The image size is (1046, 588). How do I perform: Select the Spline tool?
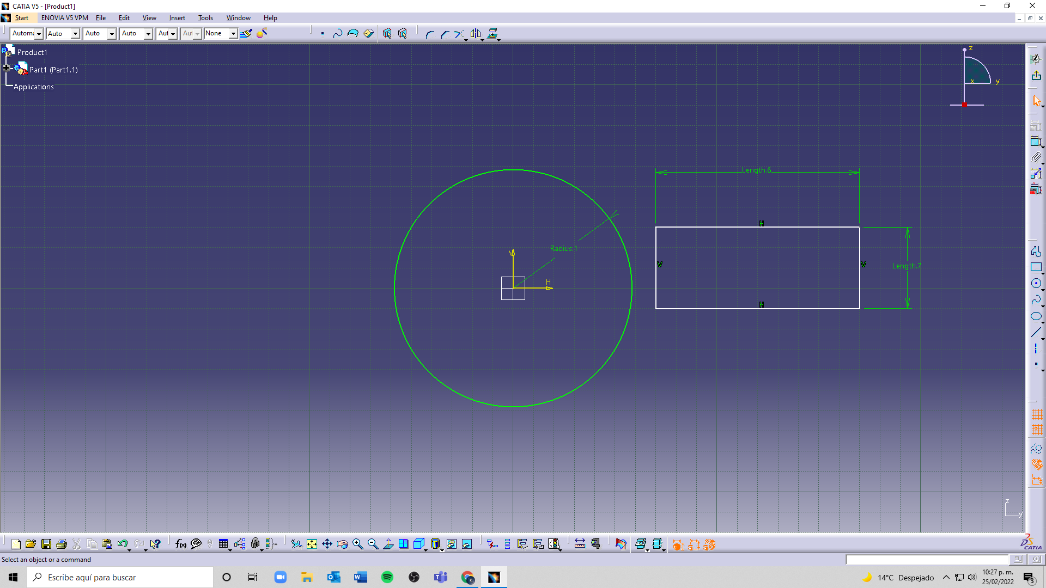pos(1036,300)
